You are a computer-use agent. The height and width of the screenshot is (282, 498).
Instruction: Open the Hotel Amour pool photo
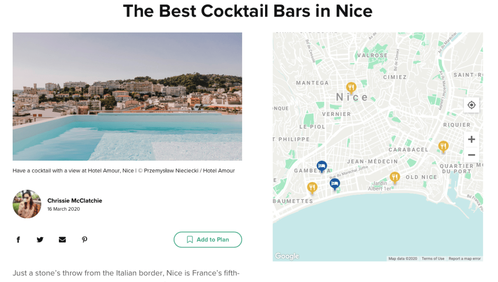(x=127, y=96)
